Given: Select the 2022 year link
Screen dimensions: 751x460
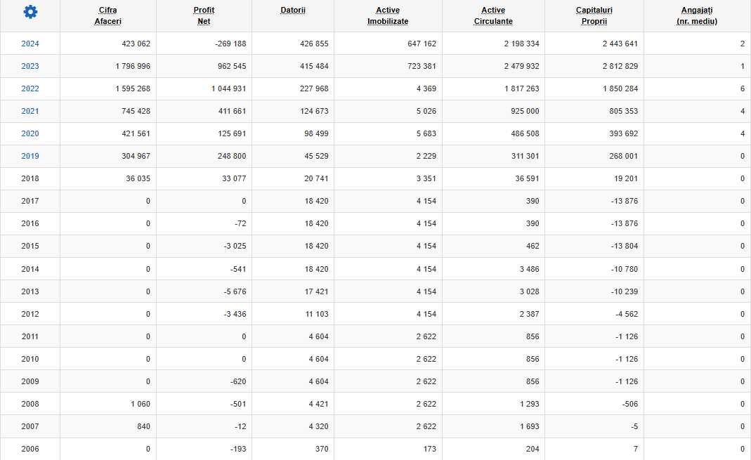Looking at the screenshot, I should click(x=30, y=88).
